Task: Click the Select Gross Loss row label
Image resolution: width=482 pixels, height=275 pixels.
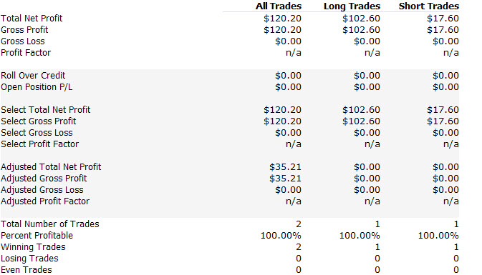Action: coord(37,133)
